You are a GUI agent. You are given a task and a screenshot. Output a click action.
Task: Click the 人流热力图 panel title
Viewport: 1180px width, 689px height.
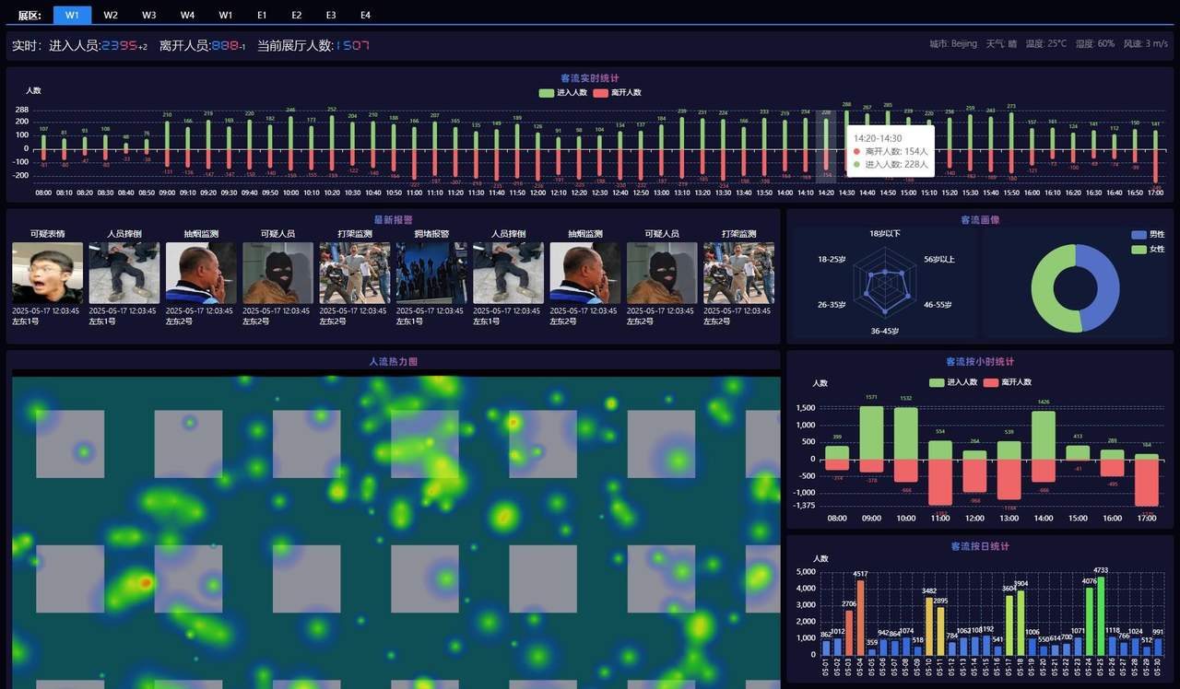(x=394, y=362)
